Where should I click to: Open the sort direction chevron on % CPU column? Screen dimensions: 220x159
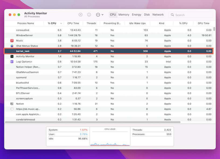point(61,23)
